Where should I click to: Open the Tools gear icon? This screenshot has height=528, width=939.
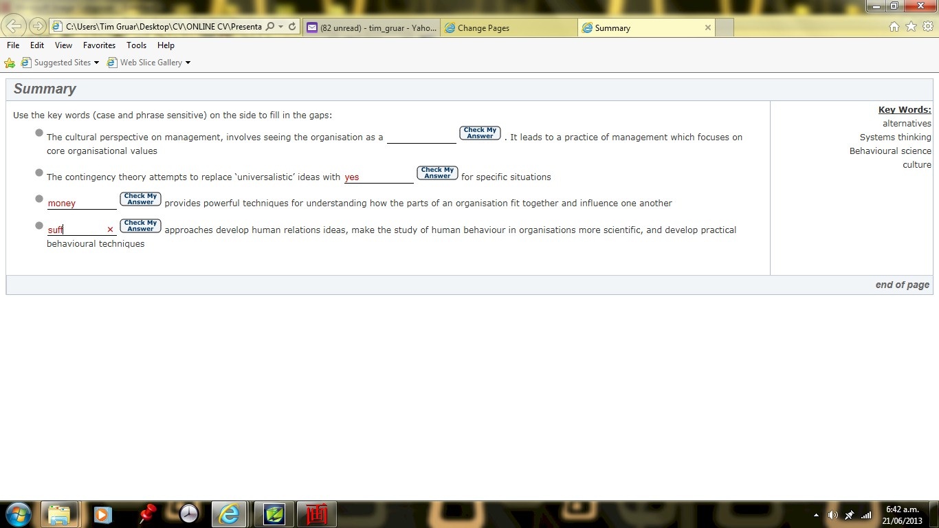tap(927, 27)
